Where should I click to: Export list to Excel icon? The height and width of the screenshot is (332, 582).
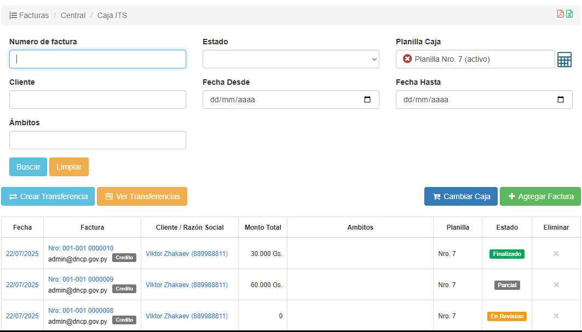click(x=569, y=14)
